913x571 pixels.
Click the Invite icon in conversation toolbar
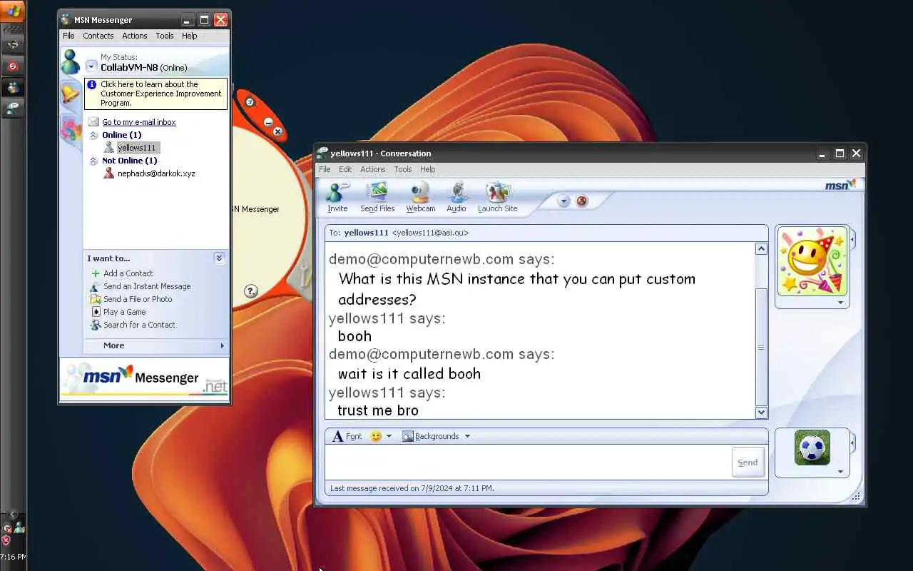click(x=337, y=197)
